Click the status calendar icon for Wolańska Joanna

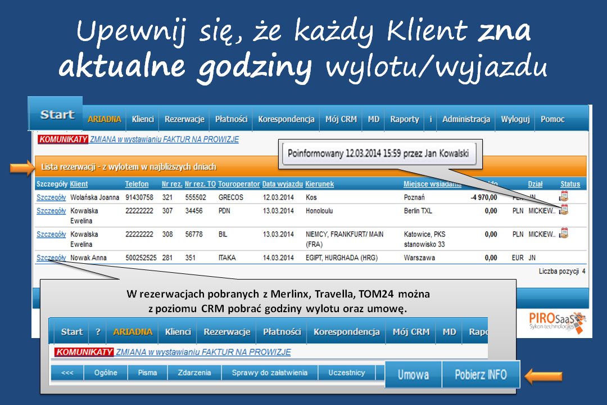(x=564, y=196)
